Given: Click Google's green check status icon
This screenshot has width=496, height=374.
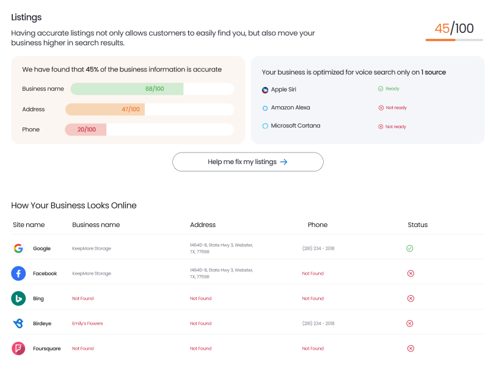Looking at the screenshot, I should click(410, 248).
